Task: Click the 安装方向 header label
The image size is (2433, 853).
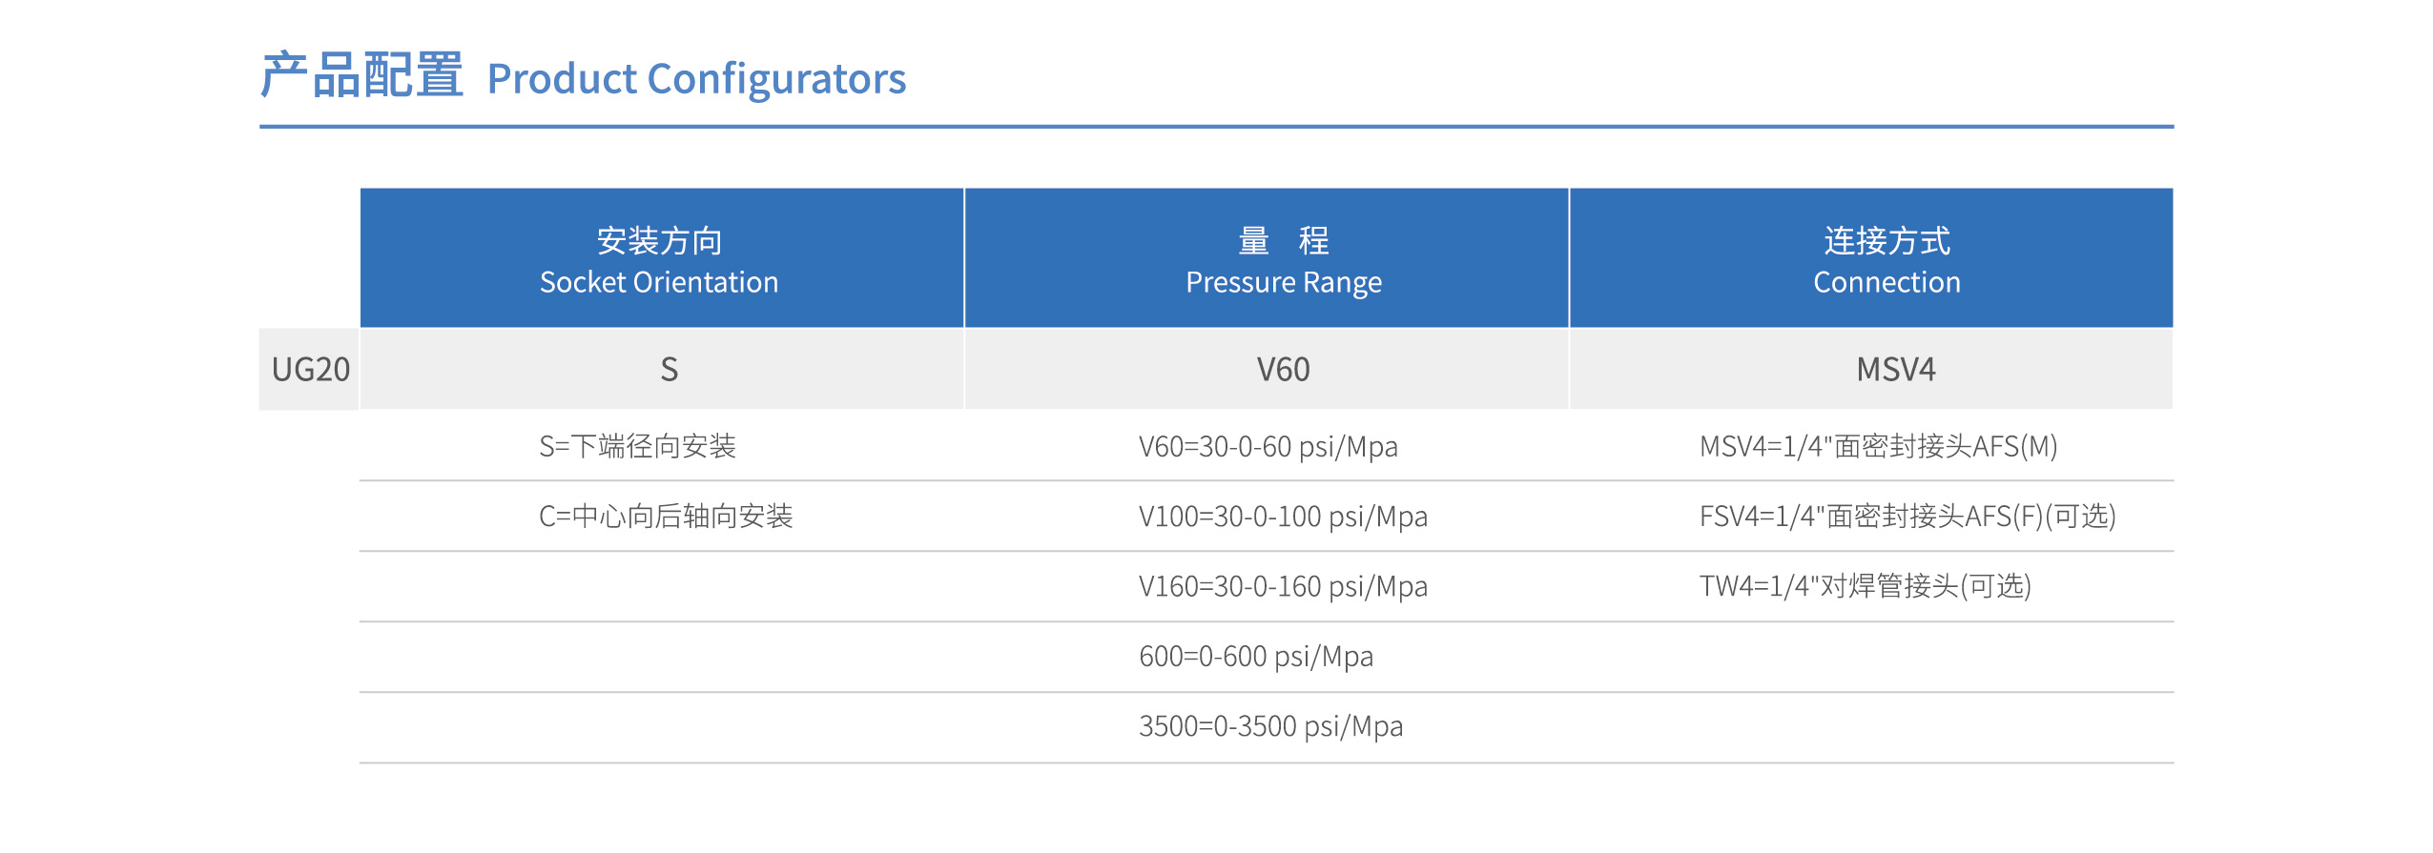Action: point(659,241)
